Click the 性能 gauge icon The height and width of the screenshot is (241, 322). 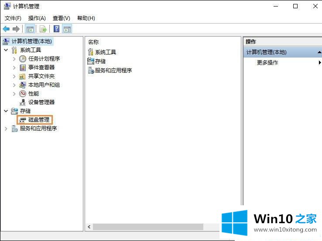[x=23, y=94]
